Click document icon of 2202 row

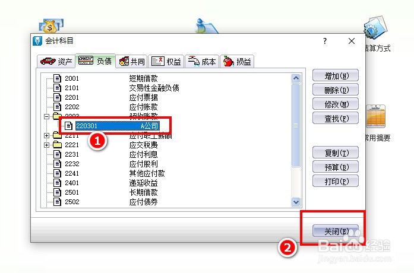click(57, 107)
